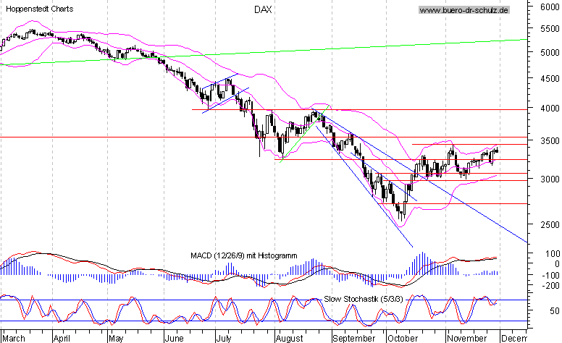Click the 3000 price axis label
562x343 pixels.
(x=550, y=179)
